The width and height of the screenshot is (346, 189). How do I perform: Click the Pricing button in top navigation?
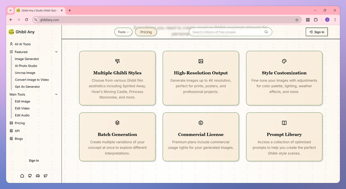pyautogui.click(x=146, y=32)
